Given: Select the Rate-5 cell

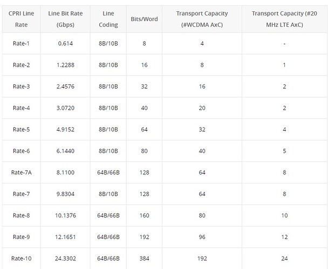Looking at the screenshot, I should coord(21,130).
